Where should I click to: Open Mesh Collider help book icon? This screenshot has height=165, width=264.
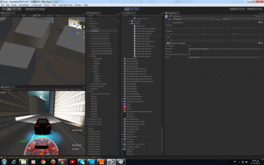(x=259, y=43)
